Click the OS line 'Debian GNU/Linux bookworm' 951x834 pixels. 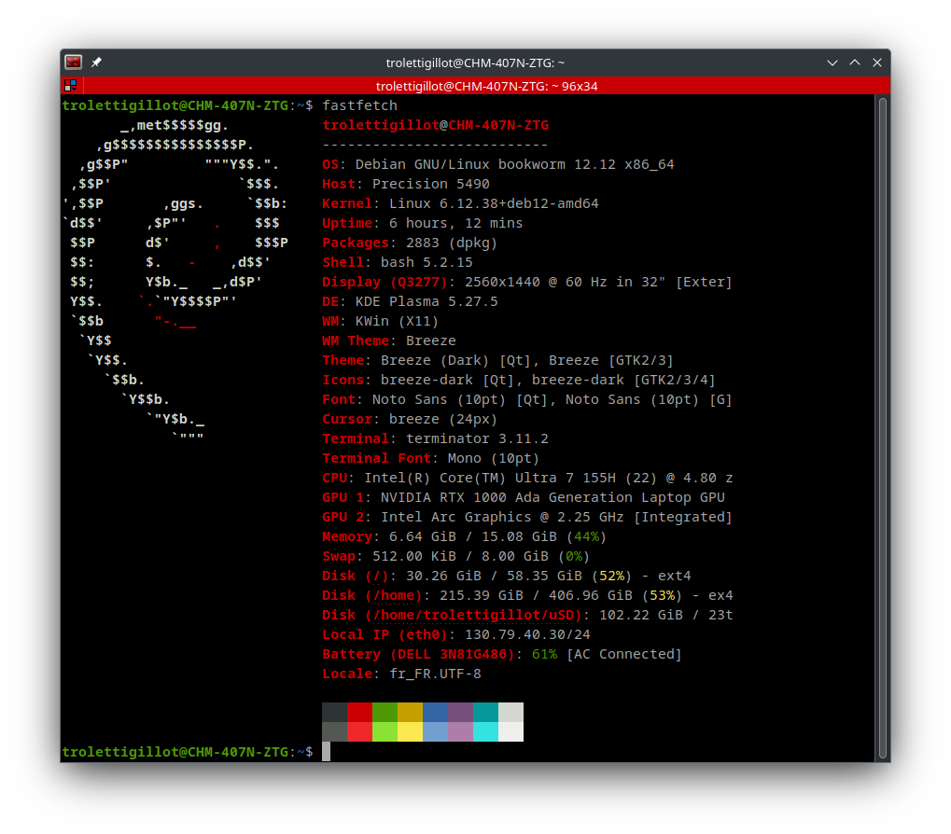498,164
